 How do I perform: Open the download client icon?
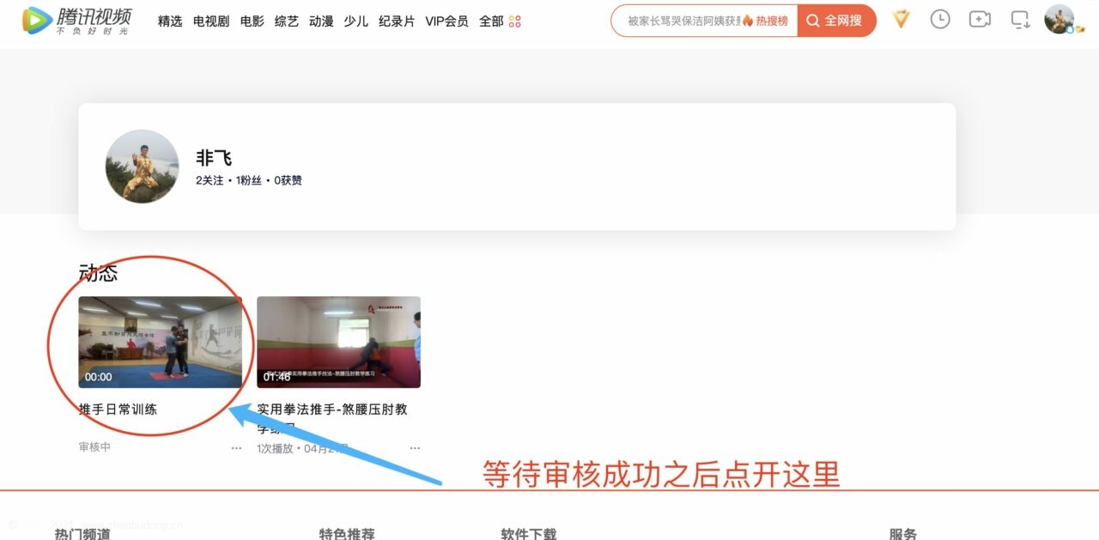pyautogui.click(x=1020, y=19)
